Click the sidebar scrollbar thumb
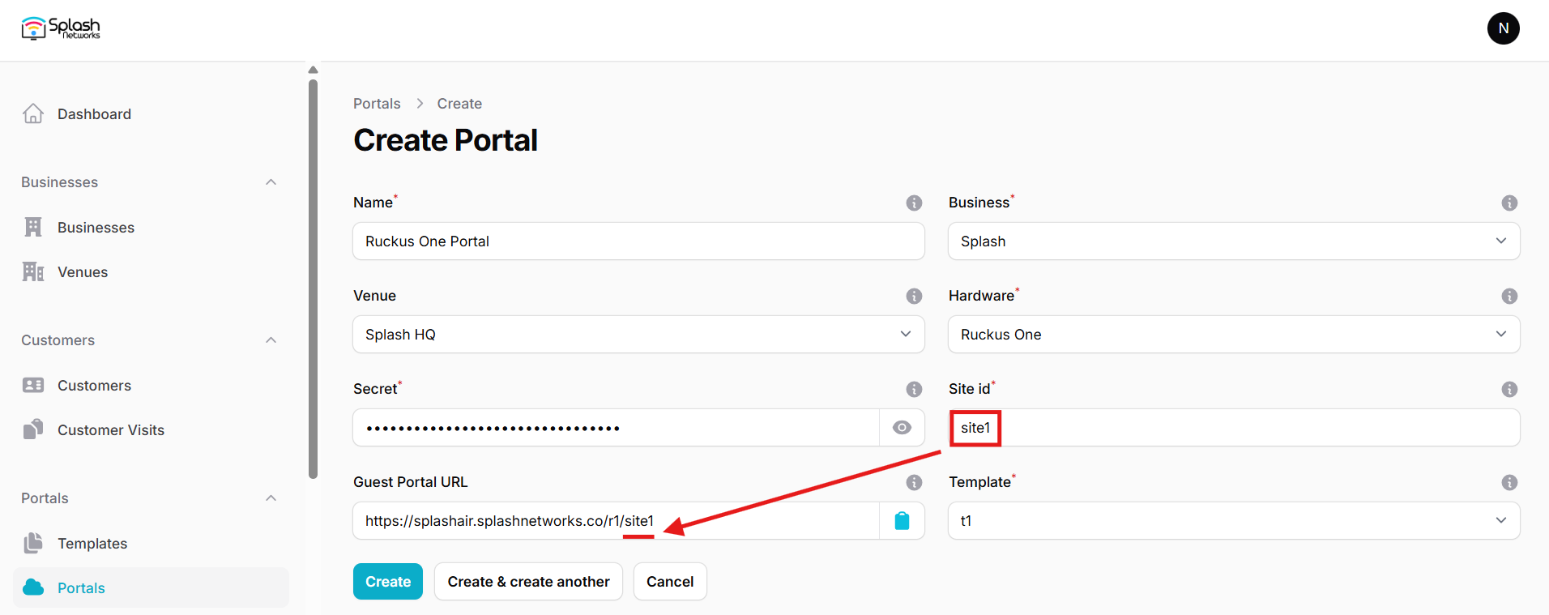 click(313, 279)
